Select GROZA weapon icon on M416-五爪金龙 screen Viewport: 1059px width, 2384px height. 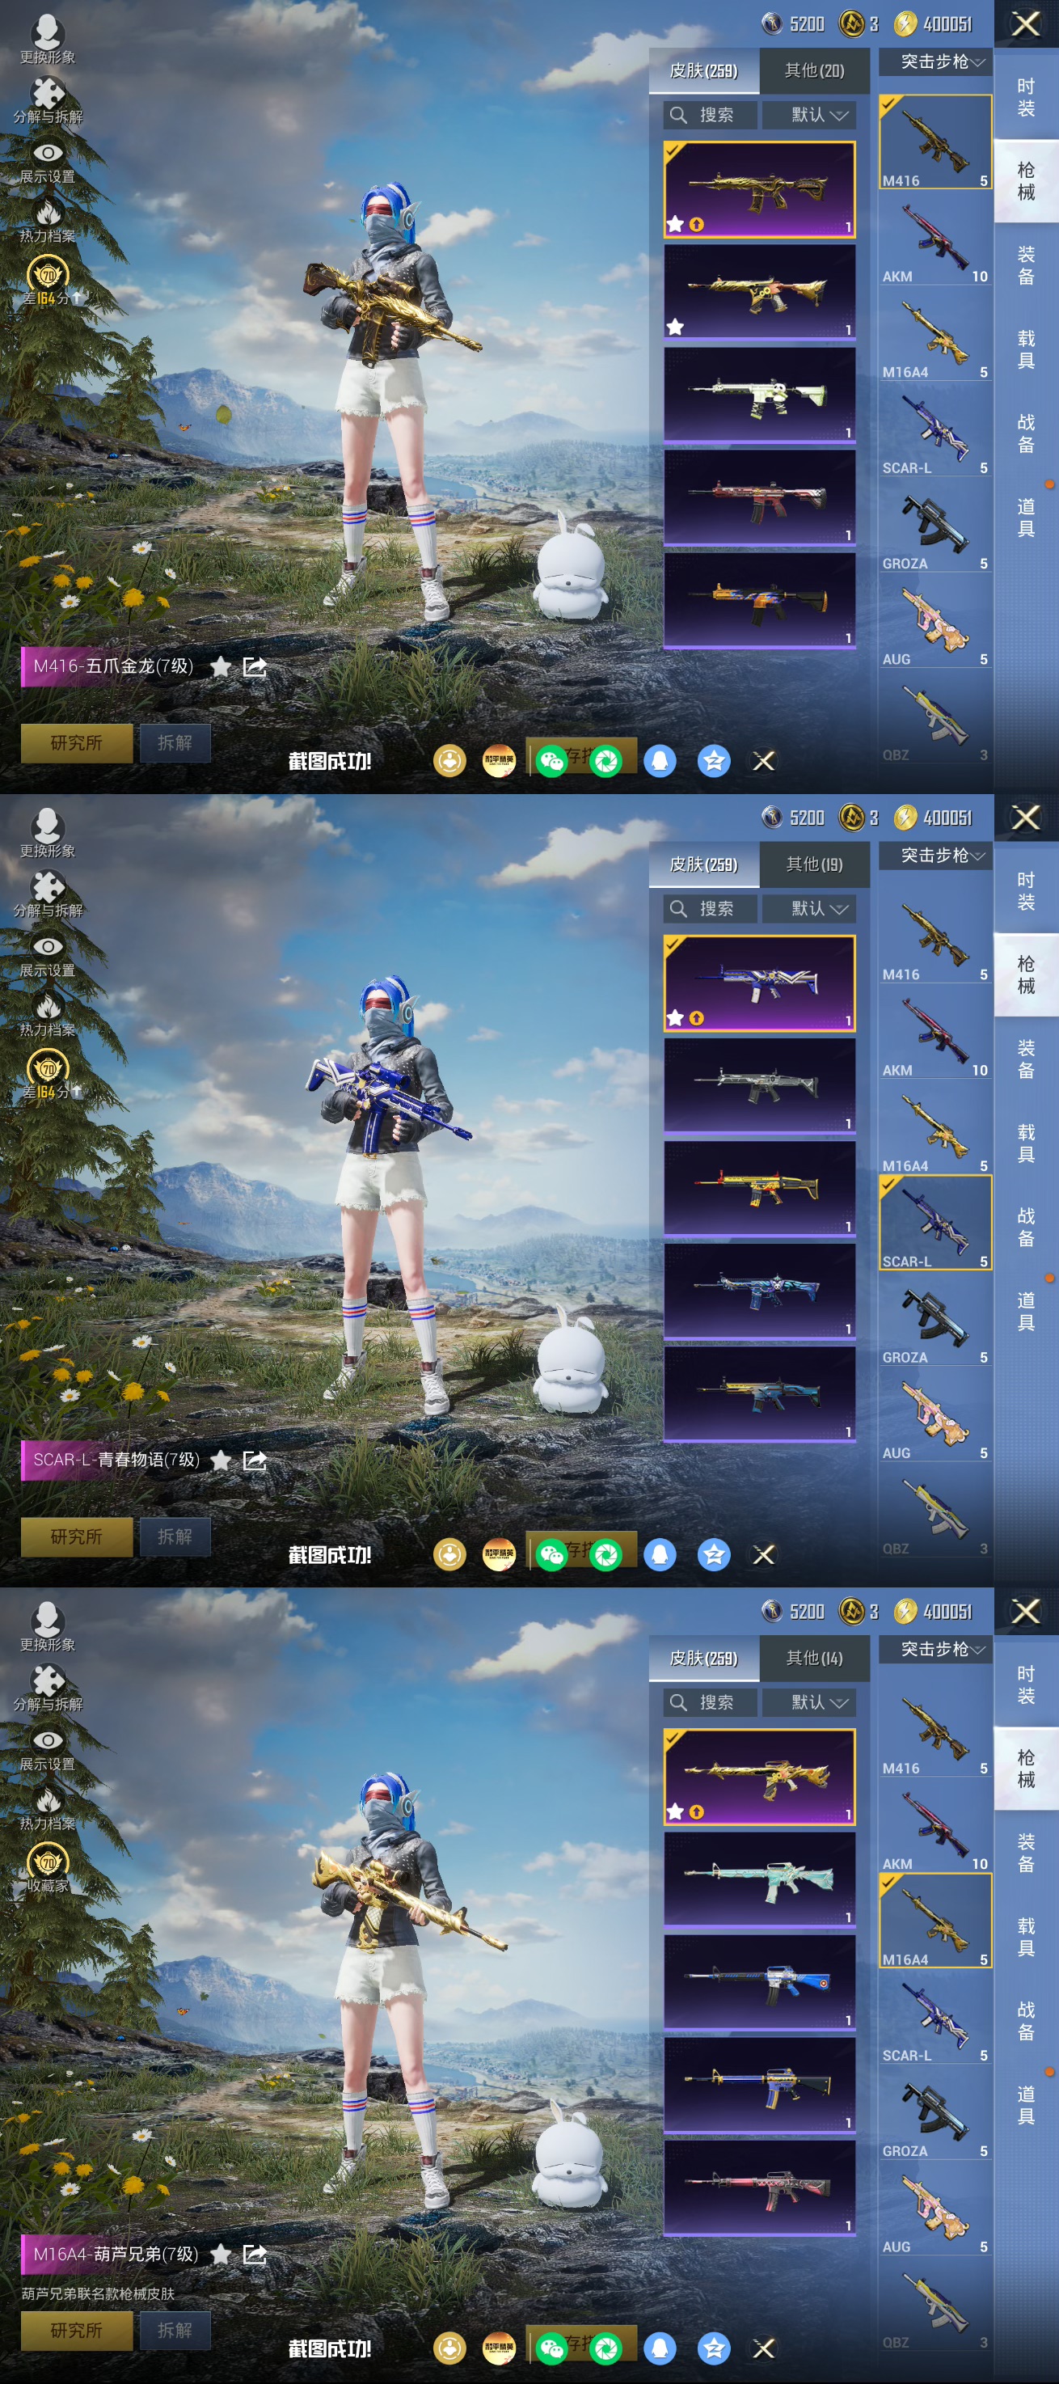(x=935, y=526)
